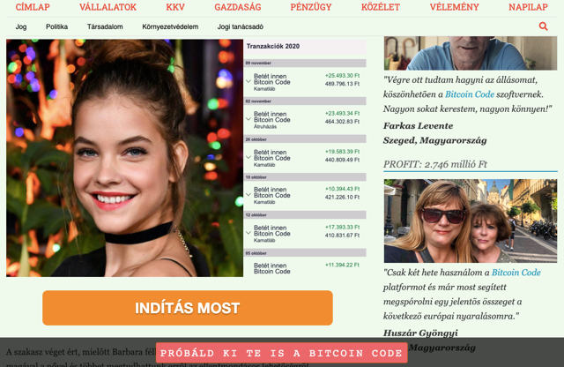Screen dimensions: 564x367
Task: Click the Farkas Levente name
Action: tap(418, 126)
